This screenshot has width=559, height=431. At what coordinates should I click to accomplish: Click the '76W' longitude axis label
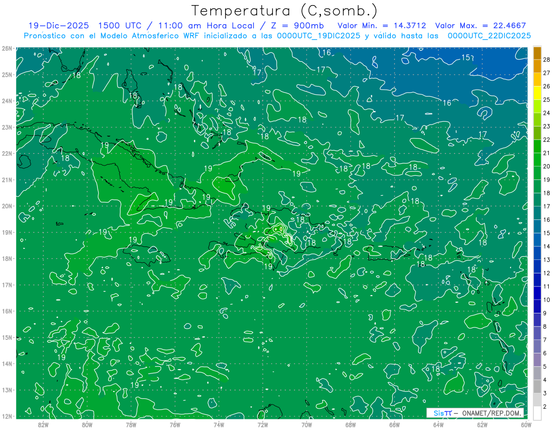point(175,424)
